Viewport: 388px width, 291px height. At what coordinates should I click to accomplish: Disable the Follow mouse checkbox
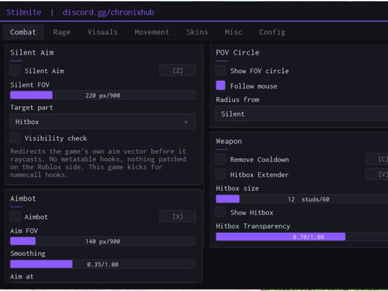pyautogui.click(x=221, y=85)
